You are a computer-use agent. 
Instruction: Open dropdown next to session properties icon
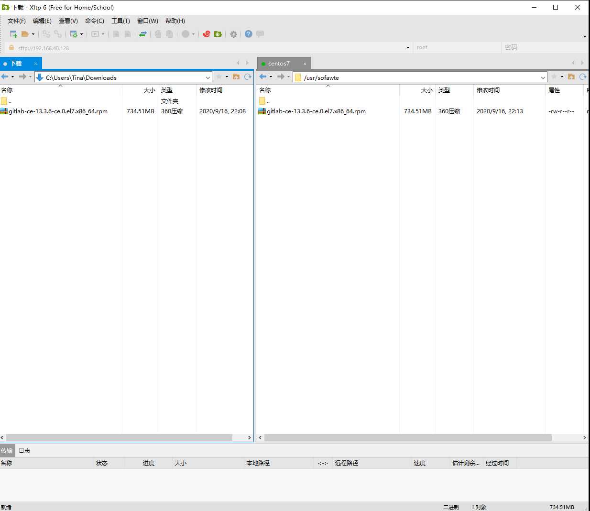[82, 34]
